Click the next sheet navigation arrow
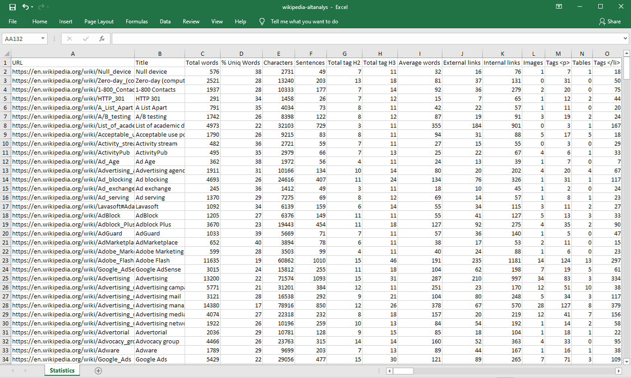631x378 pixels. (x=25, y=371)
